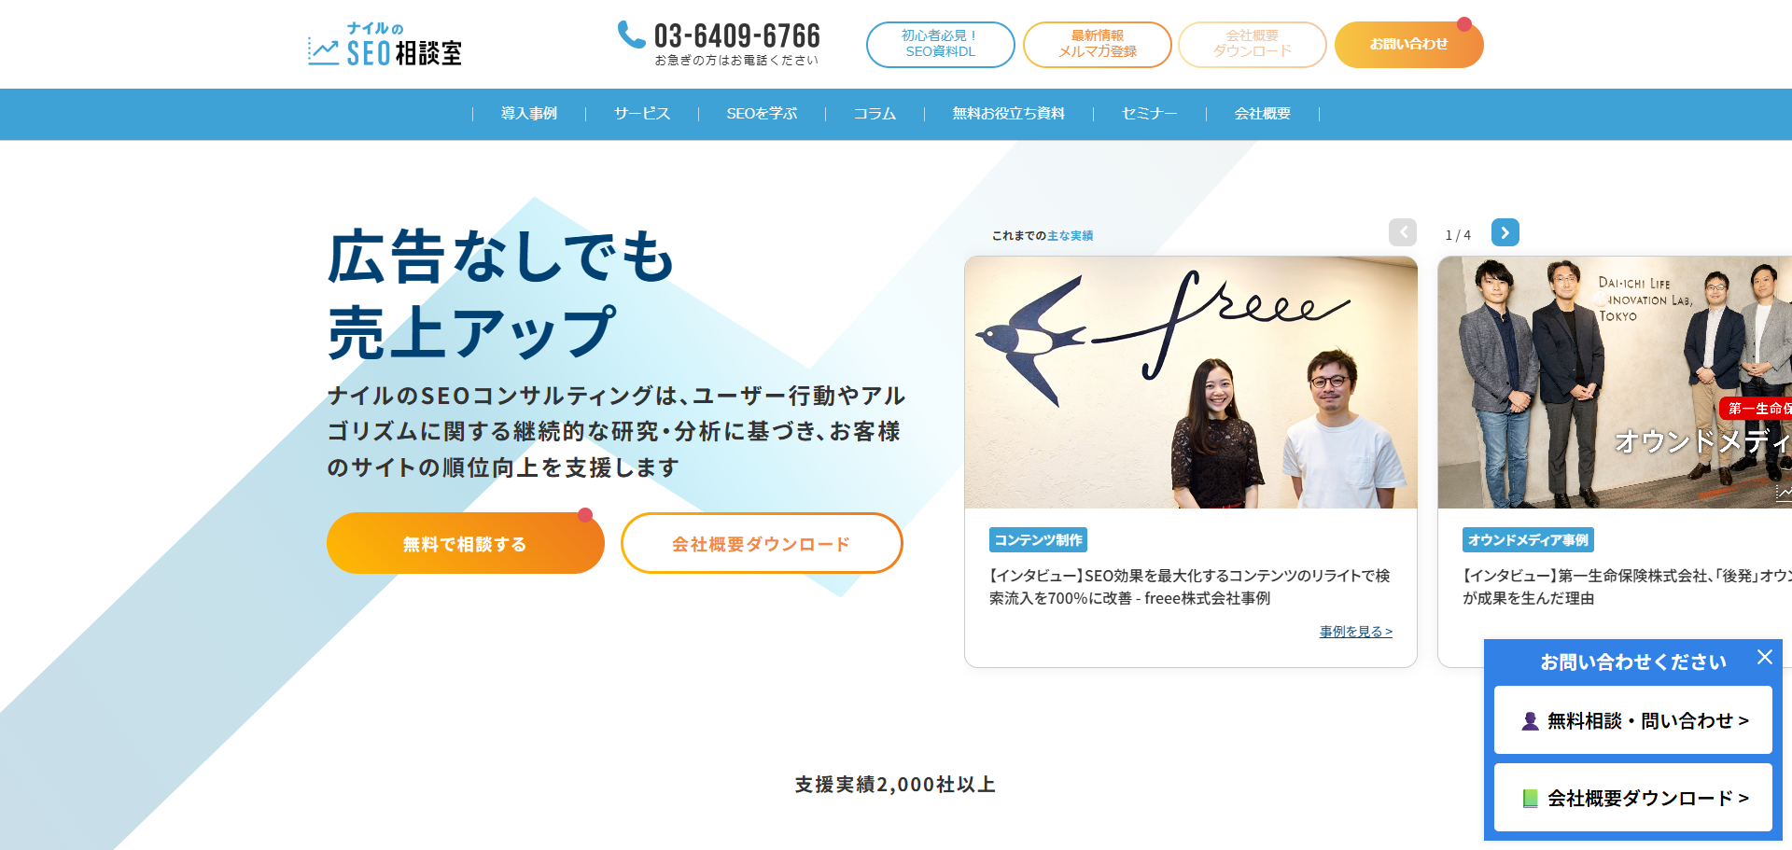Image resolution: width=1792 pixels, height=850 pixels.
Task: Open 無料お役立ち資料 in navigation
Action: click(1008, 114)
